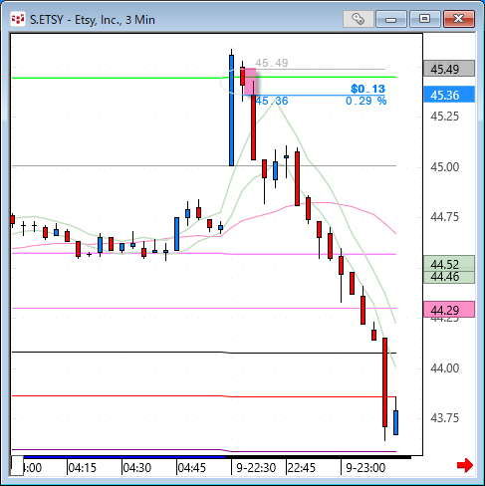Viewport: 485px width, 486px height.
Task: Click the 0.29 % annotation text
Action: pos(365,101)
